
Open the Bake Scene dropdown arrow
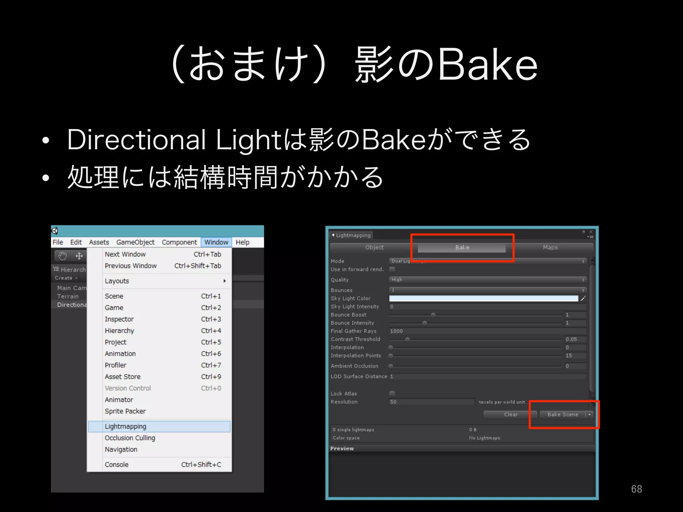coord(590,415)
